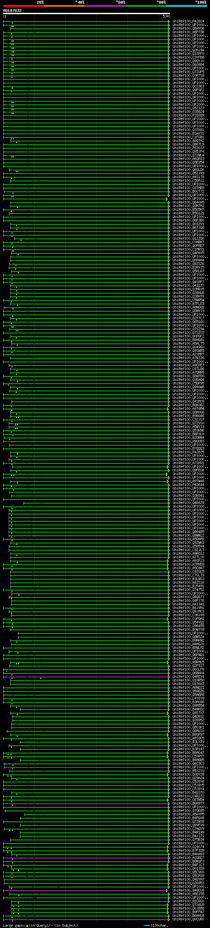The width and height of the screenshot is (210, 928).
Task: Select UniRef100_O96455 label
Action: [188, 626]
